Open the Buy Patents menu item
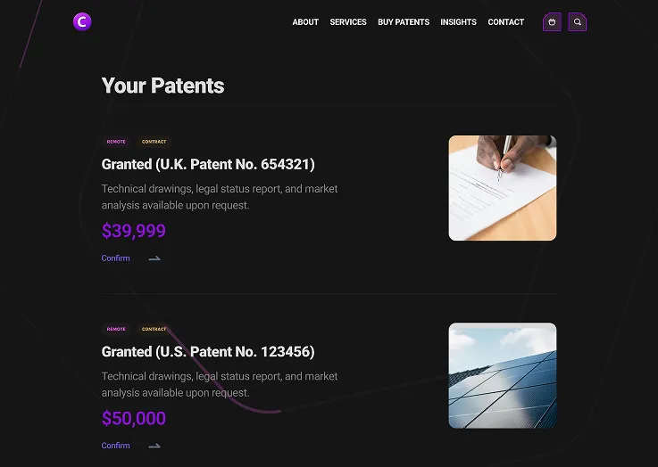Screen dimensions: 658x467 404,22
